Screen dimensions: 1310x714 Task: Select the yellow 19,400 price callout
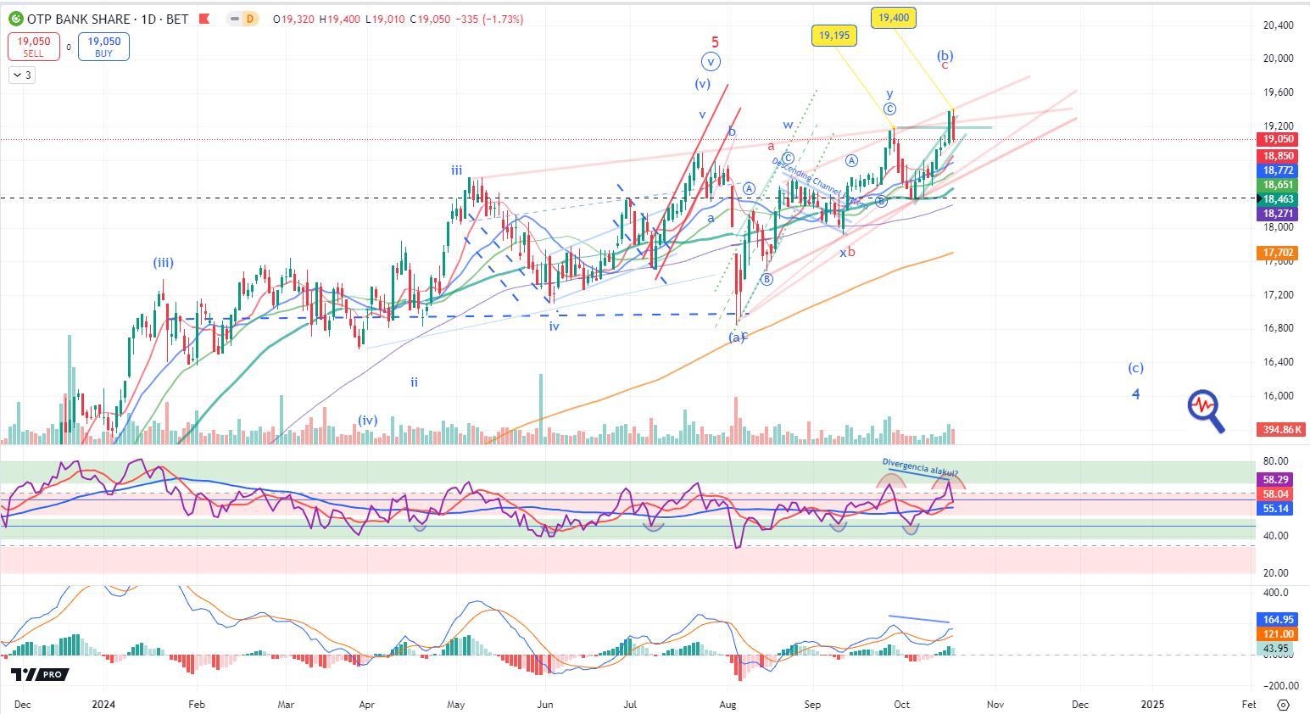tap(894, 17)
